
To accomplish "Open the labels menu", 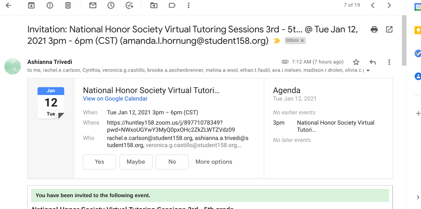I will click(172, 5).
